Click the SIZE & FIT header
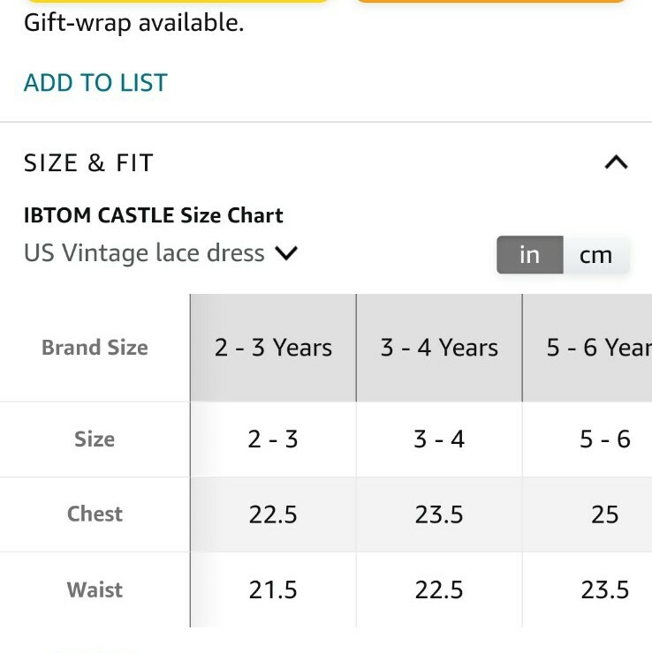 [88, 162]
